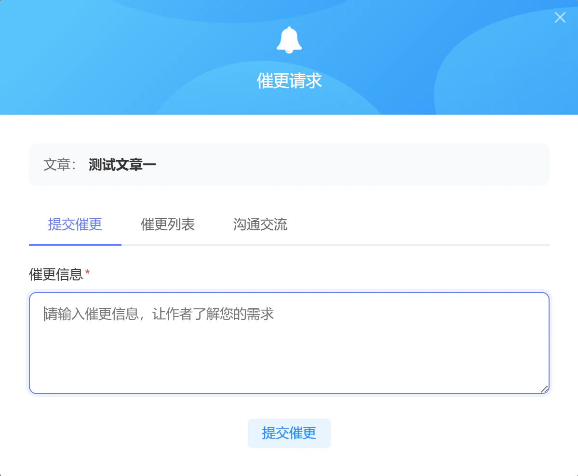Click the gray divider line under 沟通交流
The height and width of the screenshot is (476, 578).
(x=260, y=244)
